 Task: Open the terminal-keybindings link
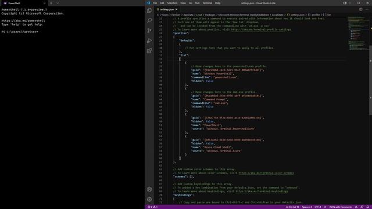tap(262, 191)
